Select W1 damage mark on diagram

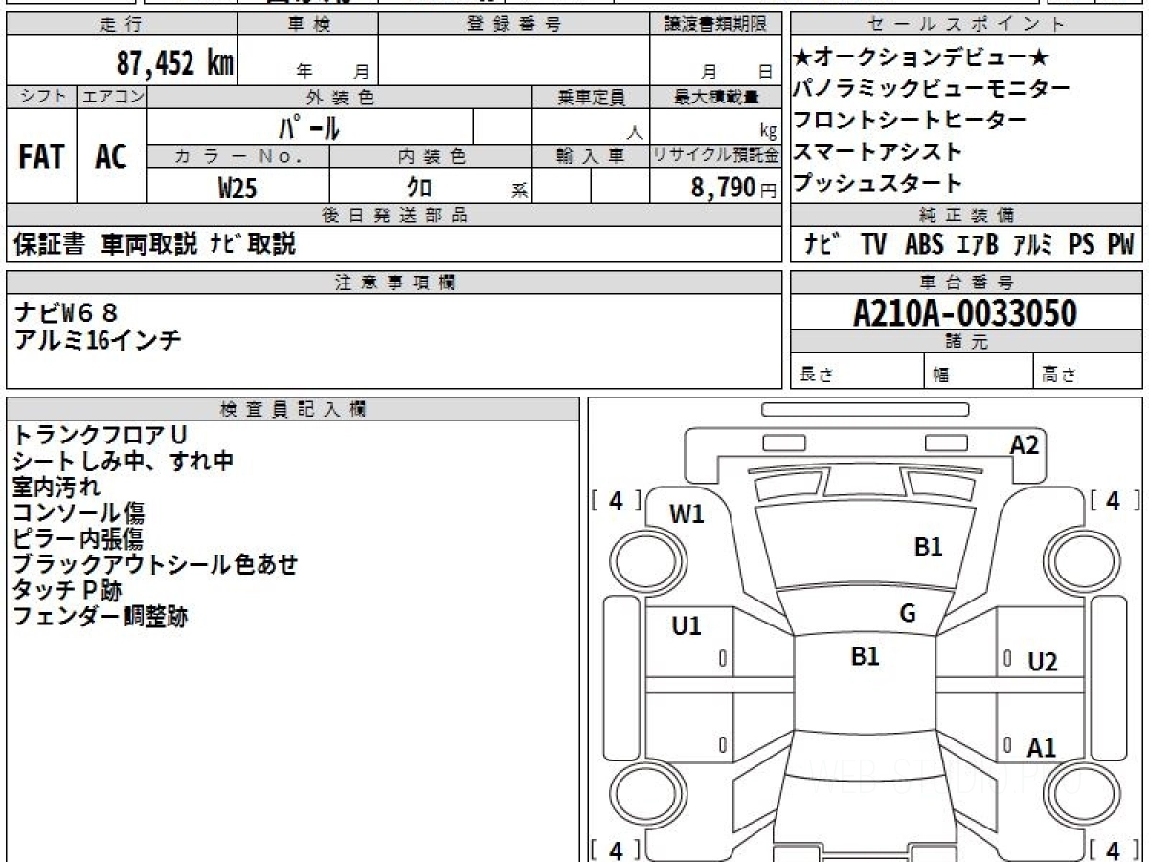pos(687,514)
